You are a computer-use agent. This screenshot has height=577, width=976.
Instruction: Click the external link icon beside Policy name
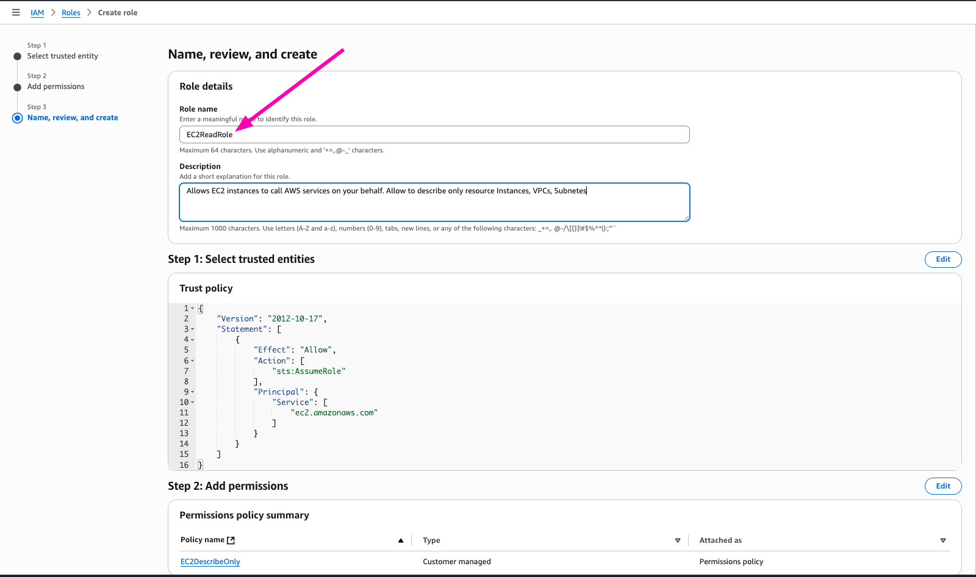point(231,540)
